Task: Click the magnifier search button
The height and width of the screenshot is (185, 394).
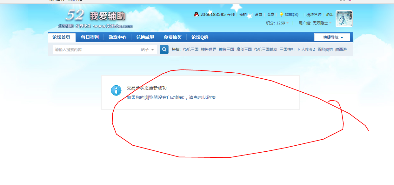Action: [x=164, y=50]
